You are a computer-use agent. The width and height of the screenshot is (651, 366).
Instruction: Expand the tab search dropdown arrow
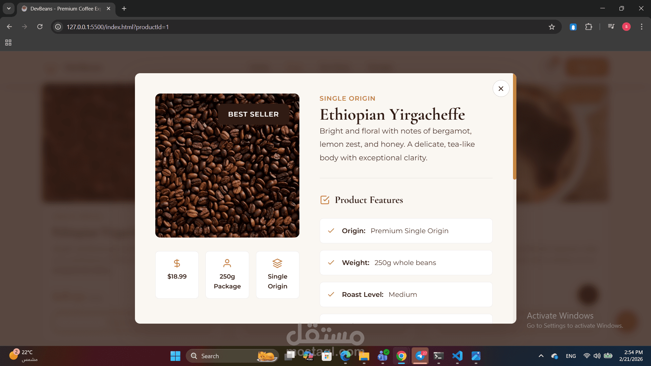[8, 8]
